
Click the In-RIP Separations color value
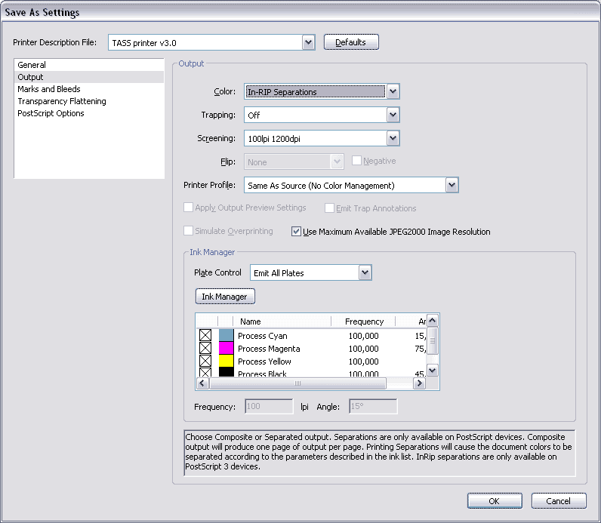[316, 91]
